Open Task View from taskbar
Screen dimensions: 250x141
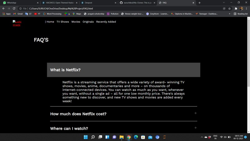coord(100,137)
